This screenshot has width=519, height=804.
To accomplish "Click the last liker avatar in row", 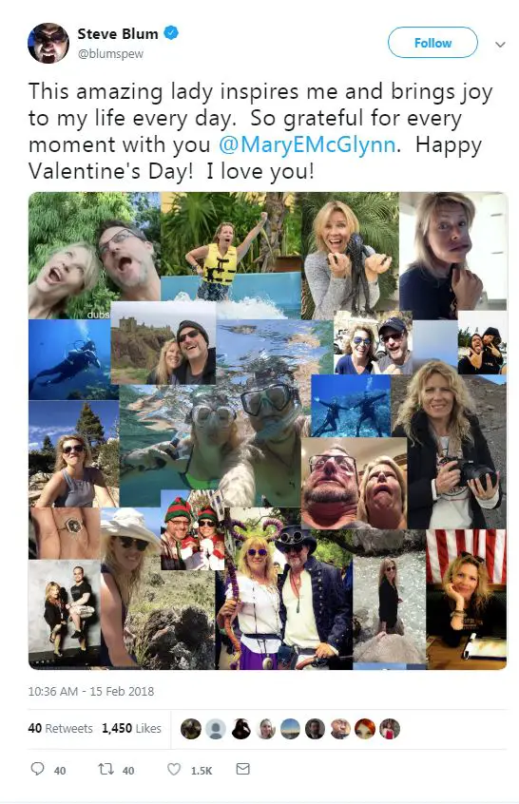I will (x=390, y=729).
